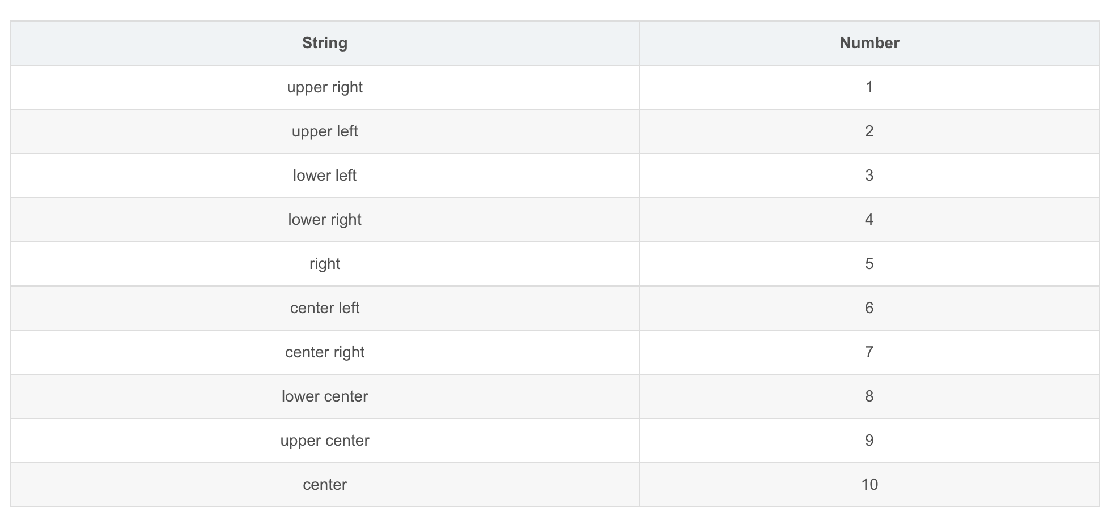This screenshot has height=521, width=1120.
Task: Select the "upper right" table cell
Action: point(324,87)
